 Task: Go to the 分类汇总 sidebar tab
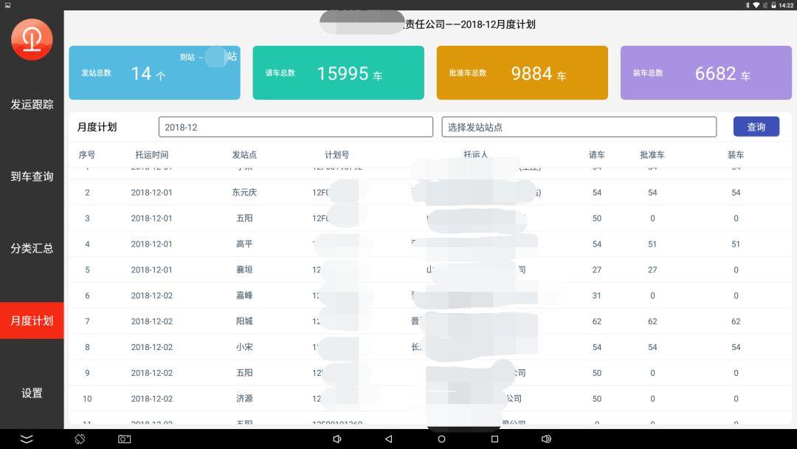[x=32, y=248]
